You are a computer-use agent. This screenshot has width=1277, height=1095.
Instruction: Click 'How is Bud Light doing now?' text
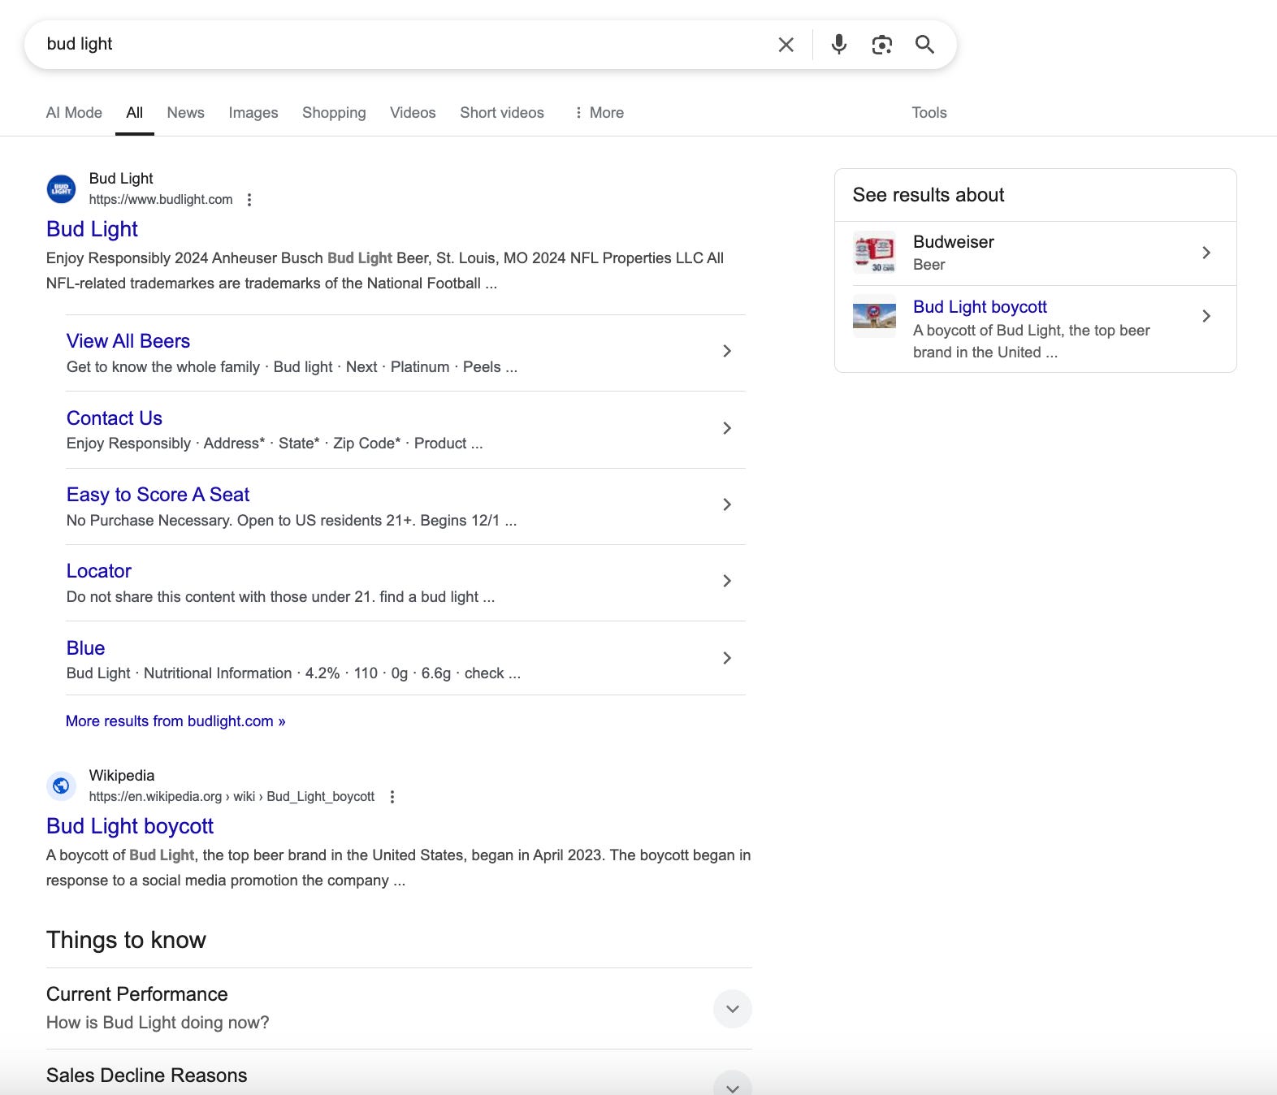(158, 1023)
